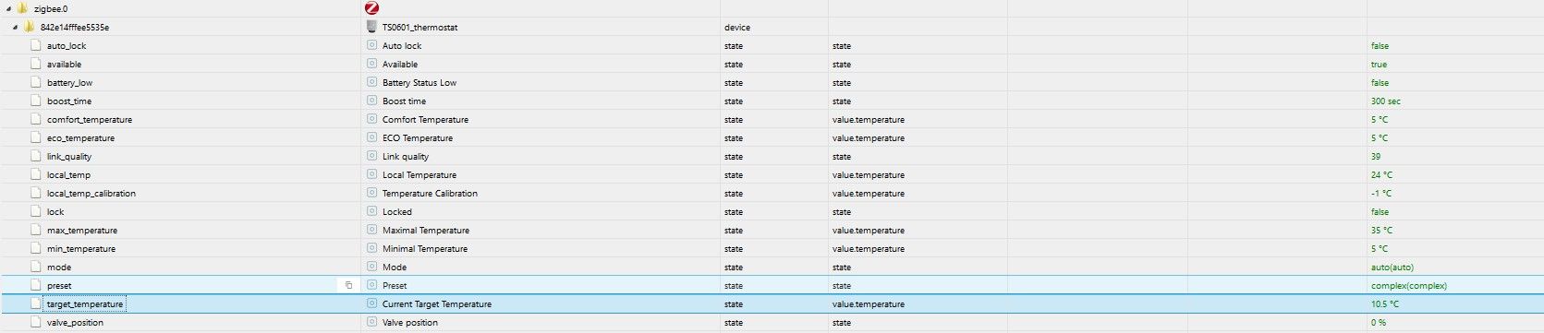
Task: Select the local_temp tree item
Action: pyautogui.click(x=68, y=175)
